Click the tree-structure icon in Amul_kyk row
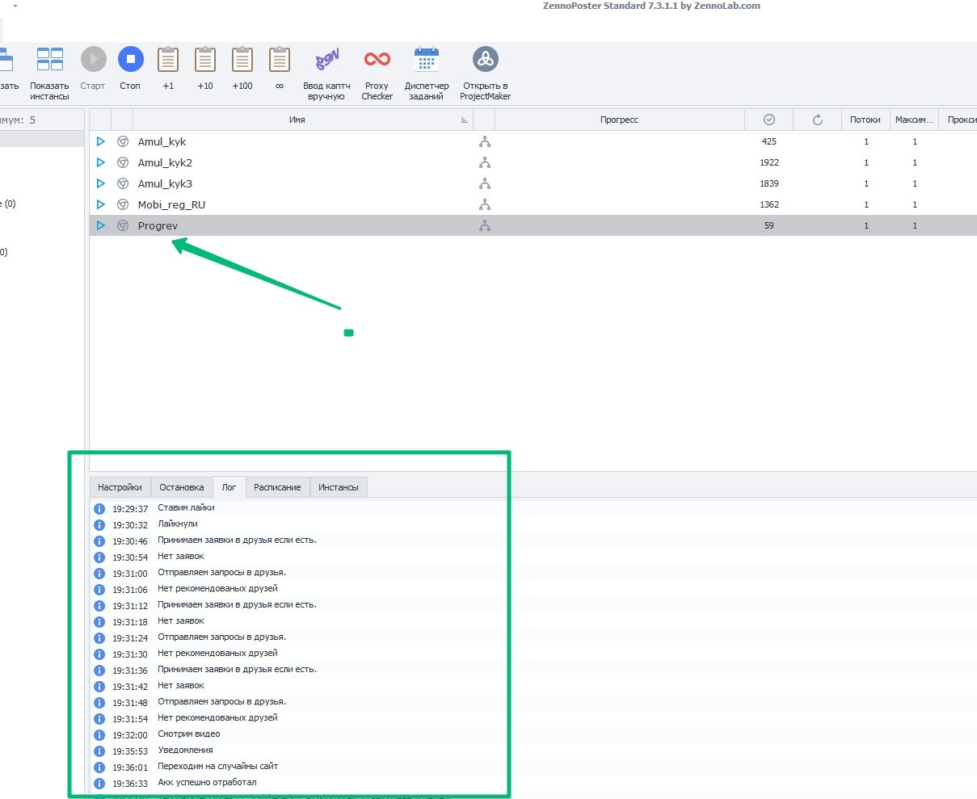Viewport: 977px width, 799px height. [x=485, y=141]
